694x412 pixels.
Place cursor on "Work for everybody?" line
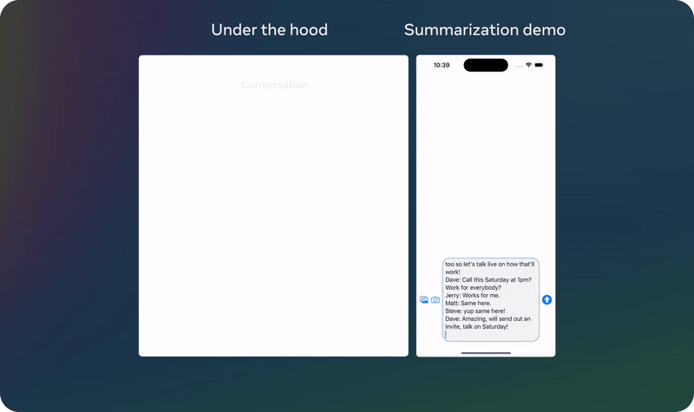475,287
